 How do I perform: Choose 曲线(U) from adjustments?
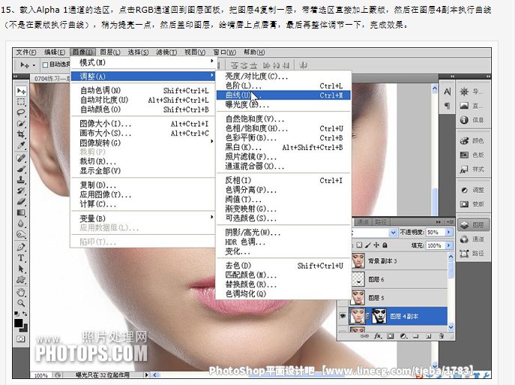pyautogui.click(x=283, y=95)
